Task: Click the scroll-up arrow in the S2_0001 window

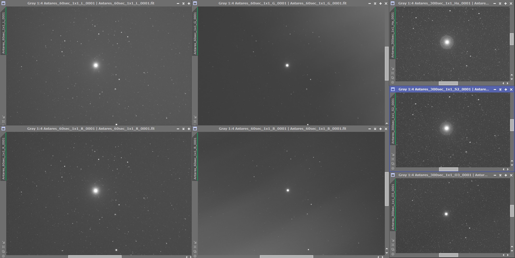Action: coord(512,161)
